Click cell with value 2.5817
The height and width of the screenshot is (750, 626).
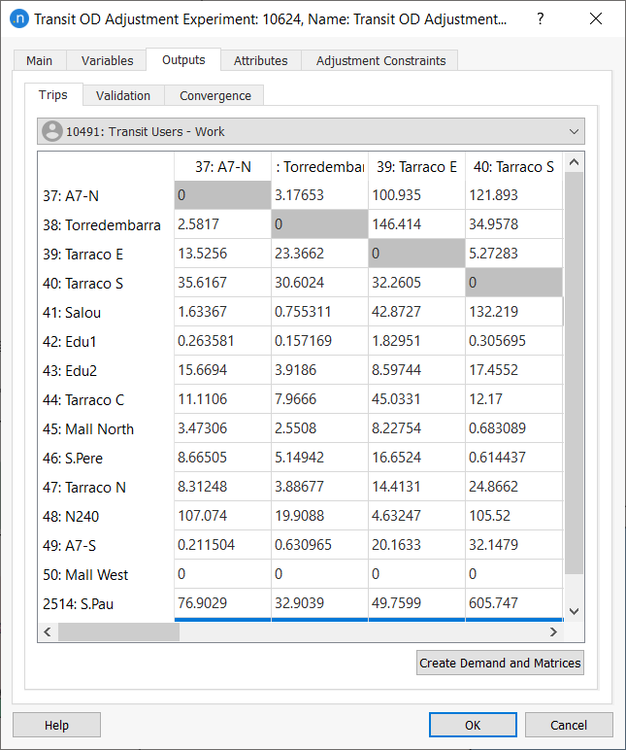[222, 224]
